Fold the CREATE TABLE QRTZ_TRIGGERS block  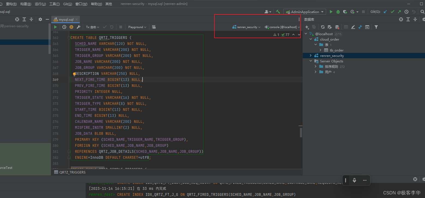click(69, 38)
